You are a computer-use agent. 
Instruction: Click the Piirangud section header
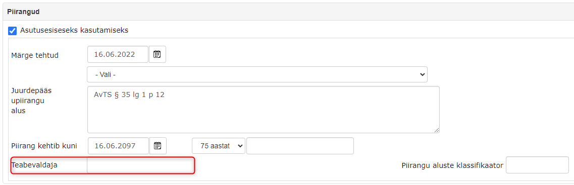(x=23, y=12)
